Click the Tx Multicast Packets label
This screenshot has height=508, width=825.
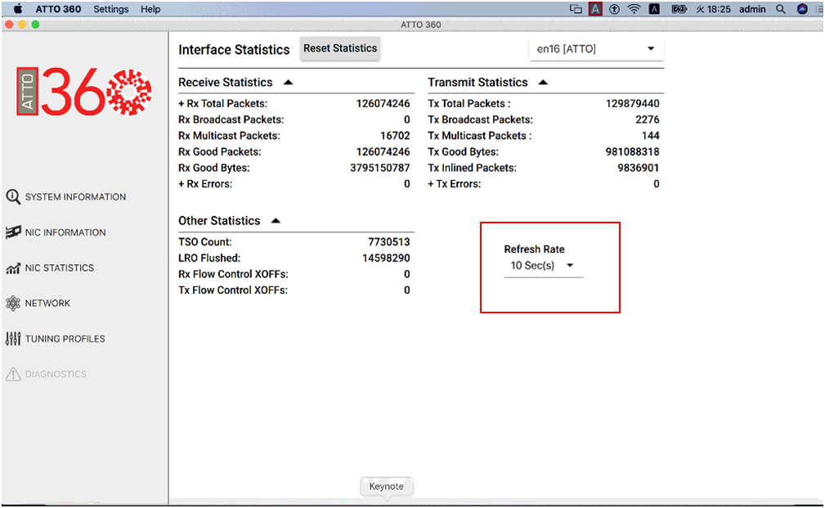pyautogui.click(x=479, y=136)
